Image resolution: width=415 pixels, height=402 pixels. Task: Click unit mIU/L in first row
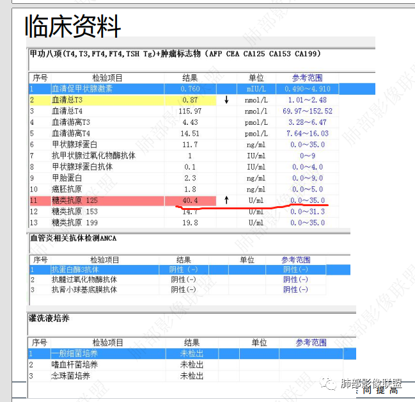(256, 89)
